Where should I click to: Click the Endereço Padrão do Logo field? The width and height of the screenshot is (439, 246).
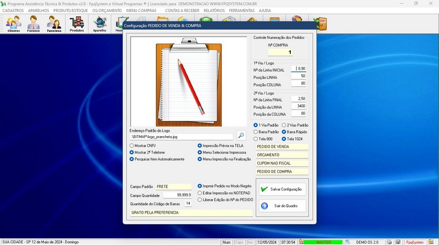[181, 137]
